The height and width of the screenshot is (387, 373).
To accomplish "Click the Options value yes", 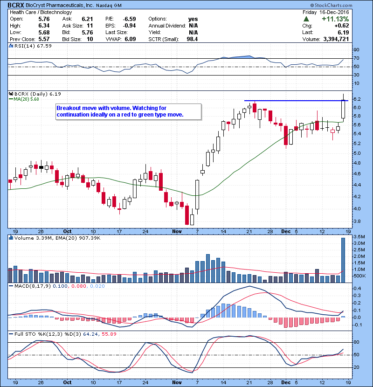I will click(193, 19).
